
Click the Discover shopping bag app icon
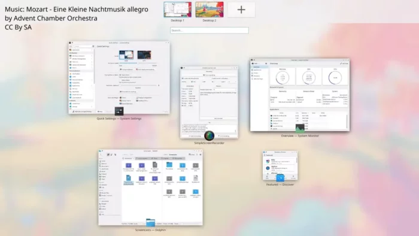coord(280,177)
